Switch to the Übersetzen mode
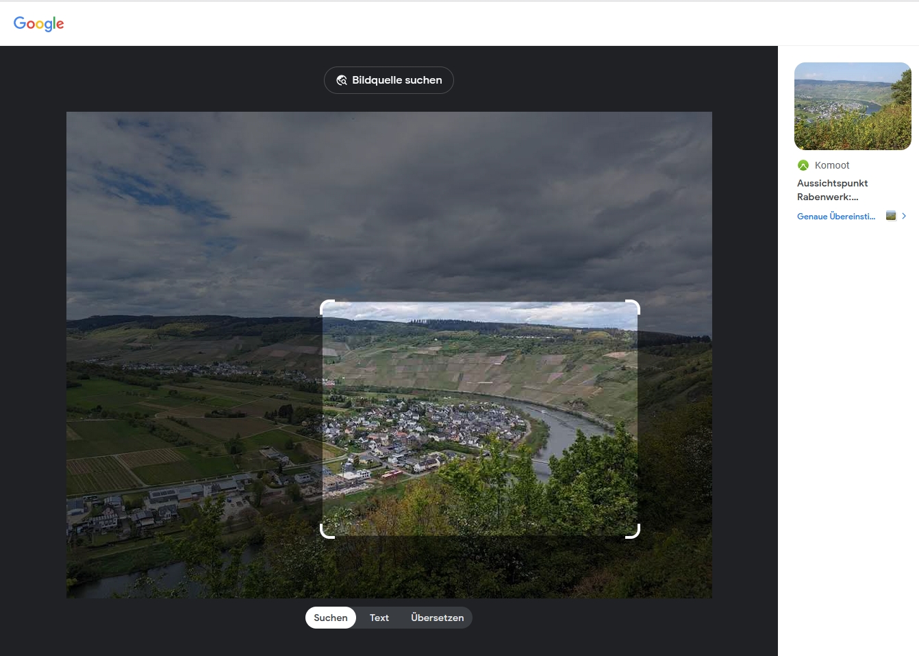Viewport: 919px width, 656px height. 438,618
